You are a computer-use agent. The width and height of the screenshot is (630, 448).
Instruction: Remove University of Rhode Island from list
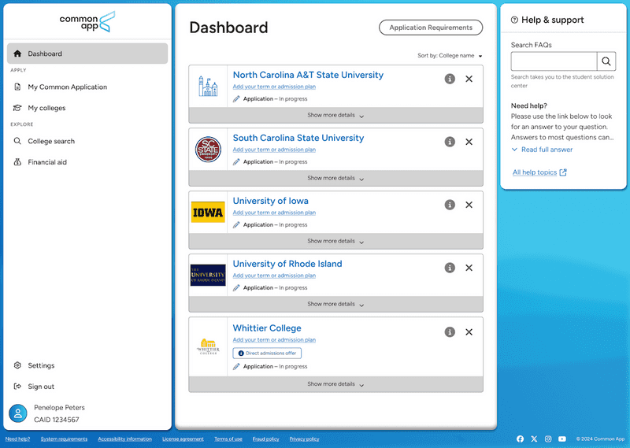469,268
